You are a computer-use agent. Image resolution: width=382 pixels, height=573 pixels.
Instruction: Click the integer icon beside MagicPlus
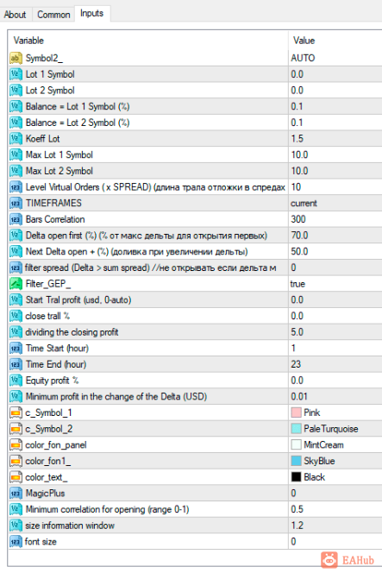point(16,494)
